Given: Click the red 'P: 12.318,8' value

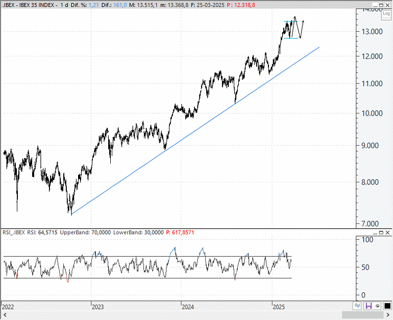Looking at the screenshot, I should 241,5.
